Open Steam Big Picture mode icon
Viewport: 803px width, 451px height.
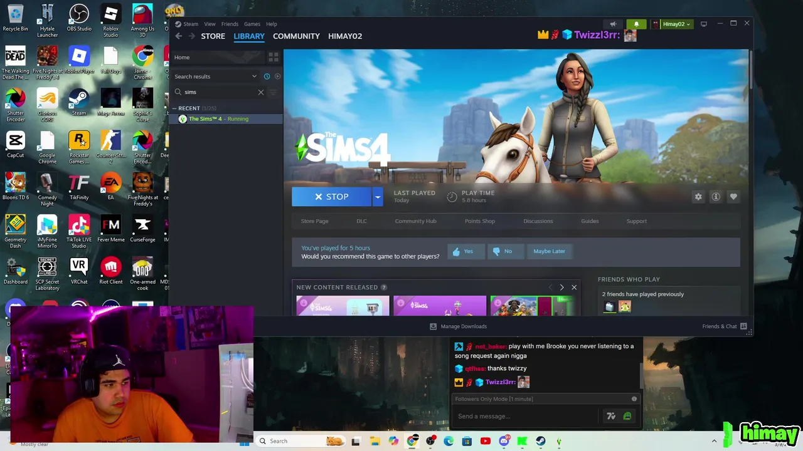click(704, 24)
